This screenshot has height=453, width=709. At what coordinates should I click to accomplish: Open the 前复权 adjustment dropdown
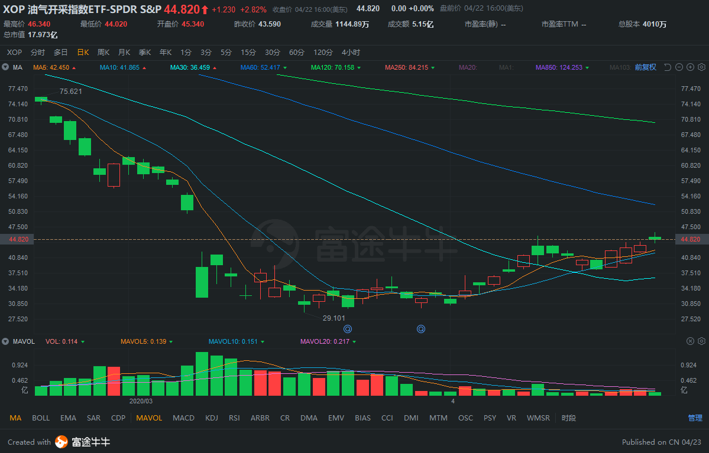coord(645,67)
